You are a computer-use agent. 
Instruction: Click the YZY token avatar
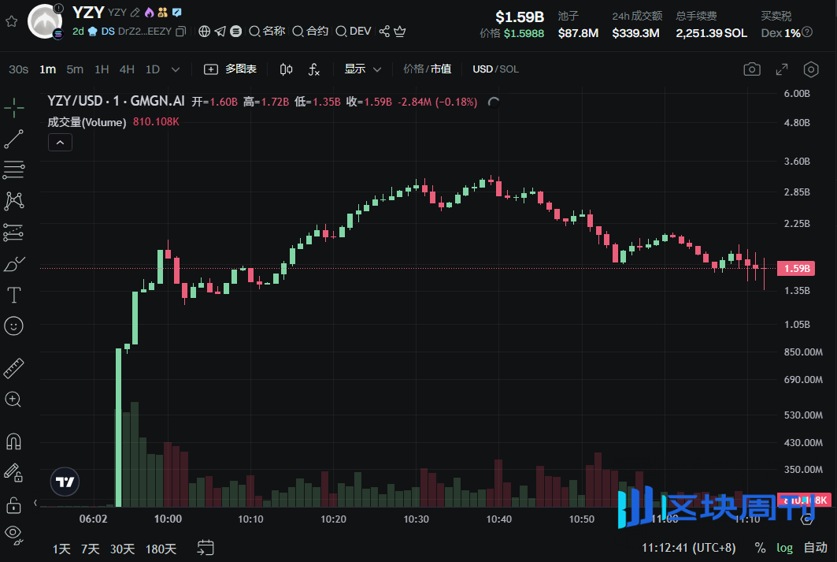(45, 21)
